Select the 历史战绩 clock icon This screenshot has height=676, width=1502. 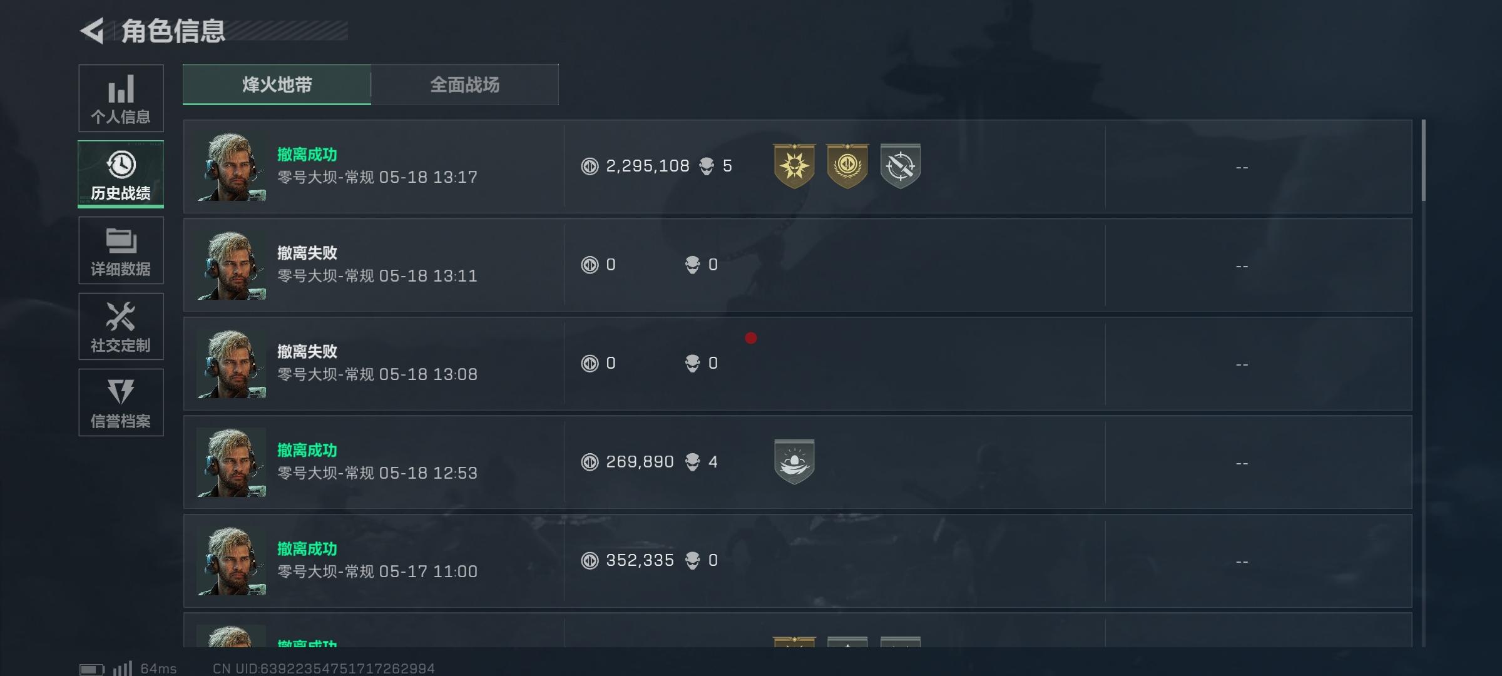tap(121, 165)
